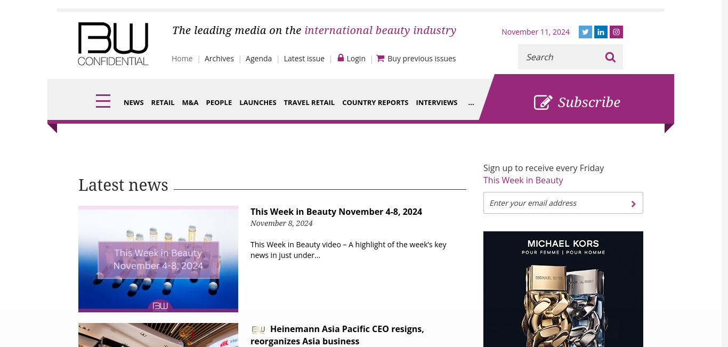This screenshot has width=728, height=347.
Task: Click the November 8, 2024 article date
Action: point(281,223)
